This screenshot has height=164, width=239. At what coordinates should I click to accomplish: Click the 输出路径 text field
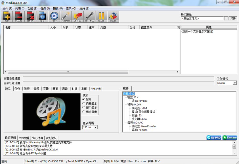tap(202, 18)
